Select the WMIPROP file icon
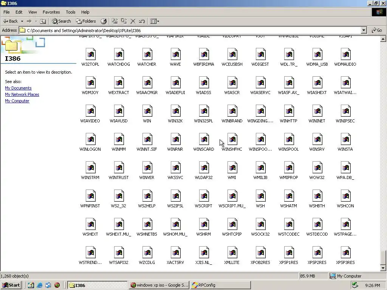Screen dimensions: 387x290 [289, 167]
